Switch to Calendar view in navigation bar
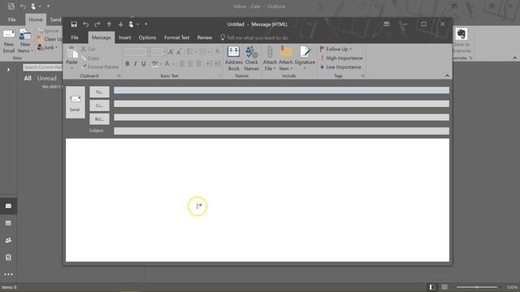Viewport: 520px width, 292px height. 8,223
